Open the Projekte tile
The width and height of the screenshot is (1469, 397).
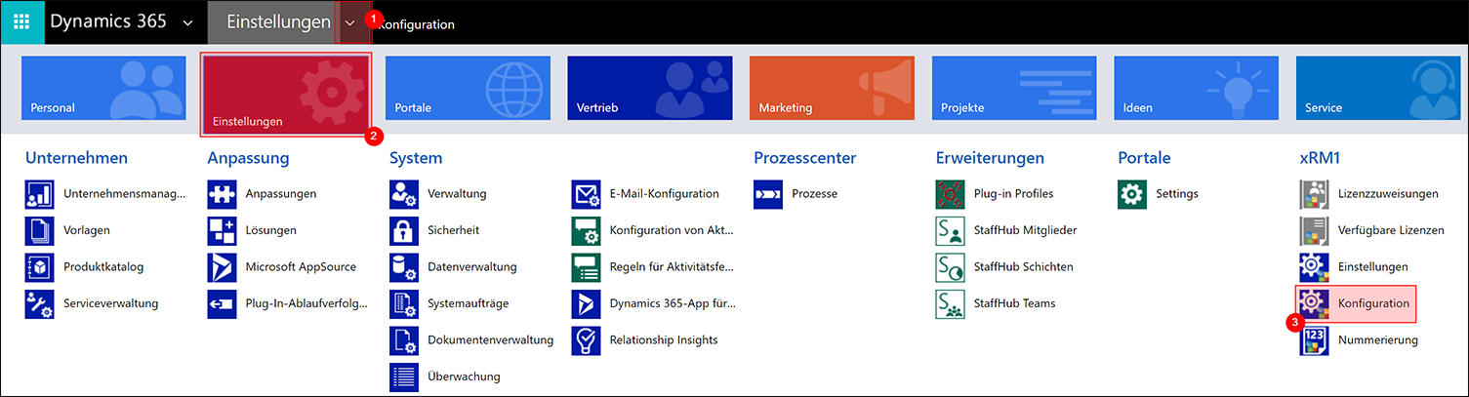point(1014,88)
